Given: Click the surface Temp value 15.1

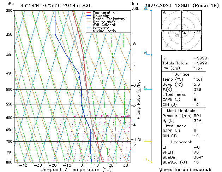Looking at the screenshot, I should [198, 79].
